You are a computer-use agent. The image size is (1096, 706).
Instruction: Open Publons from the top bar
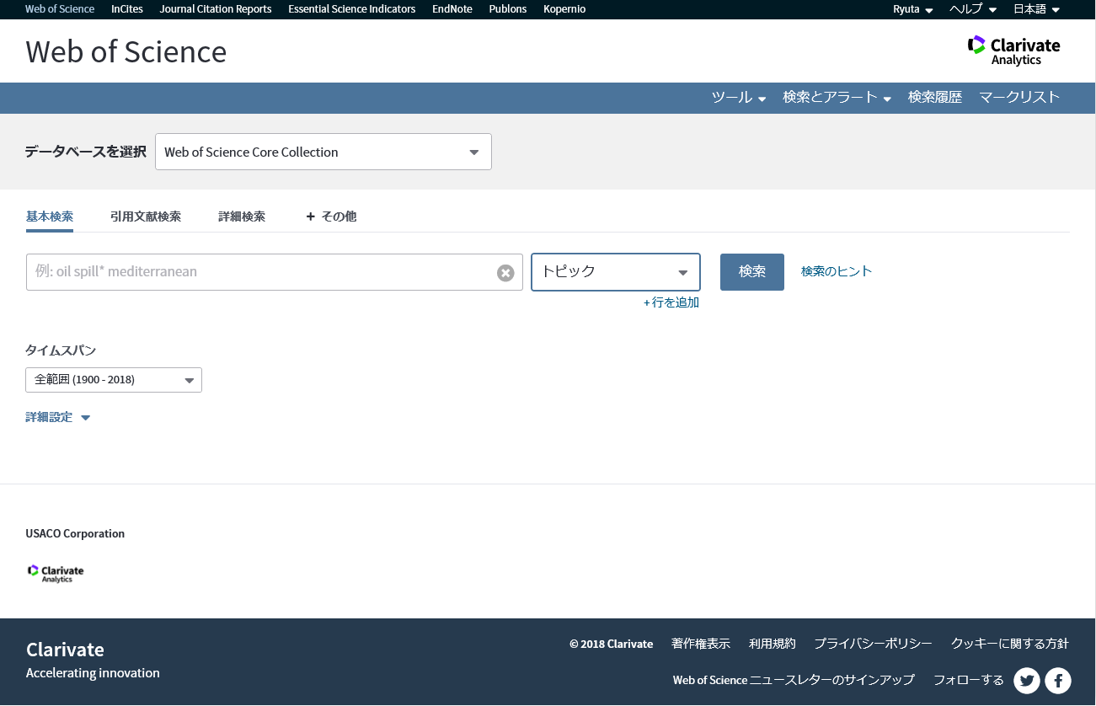coord(508,9)
